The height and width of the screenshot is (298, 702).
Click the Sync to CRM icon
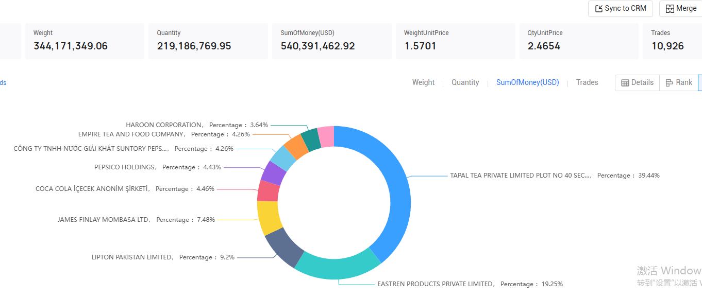click(x=599, y=9)
